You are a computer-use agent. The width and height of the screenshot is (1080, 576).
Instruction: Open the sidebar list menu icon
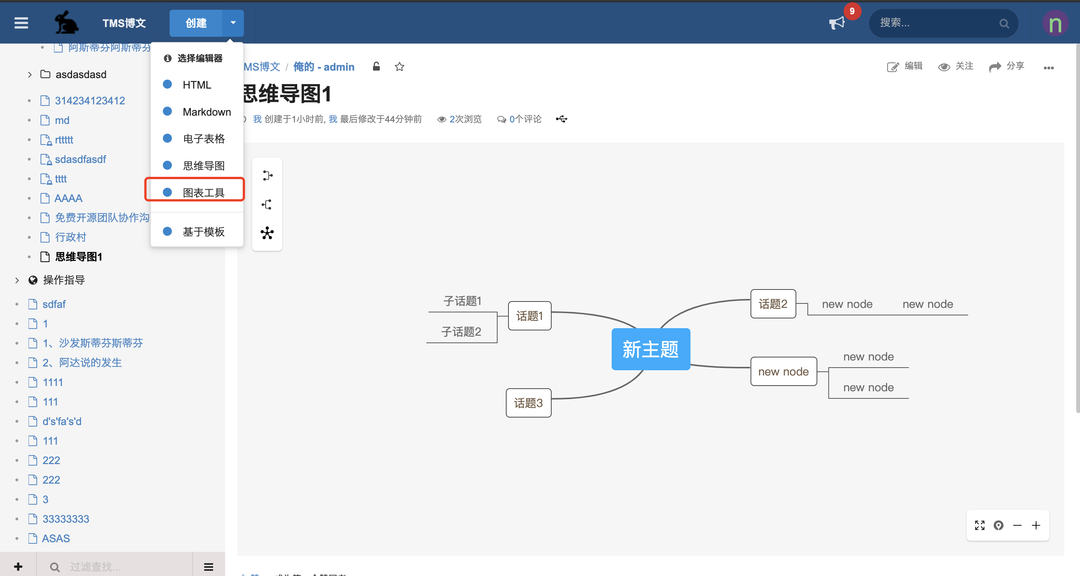coord(208,567)
